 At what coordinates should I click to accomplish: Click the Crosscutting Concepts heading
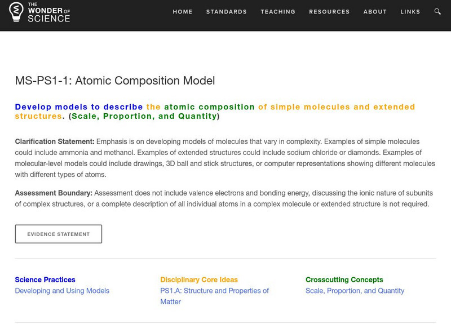point(344,279)
